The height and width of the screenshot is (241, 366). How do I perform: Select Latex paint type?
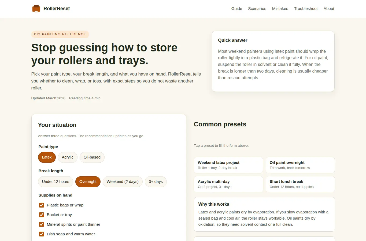pyautogui.click(x=47, y=157)
